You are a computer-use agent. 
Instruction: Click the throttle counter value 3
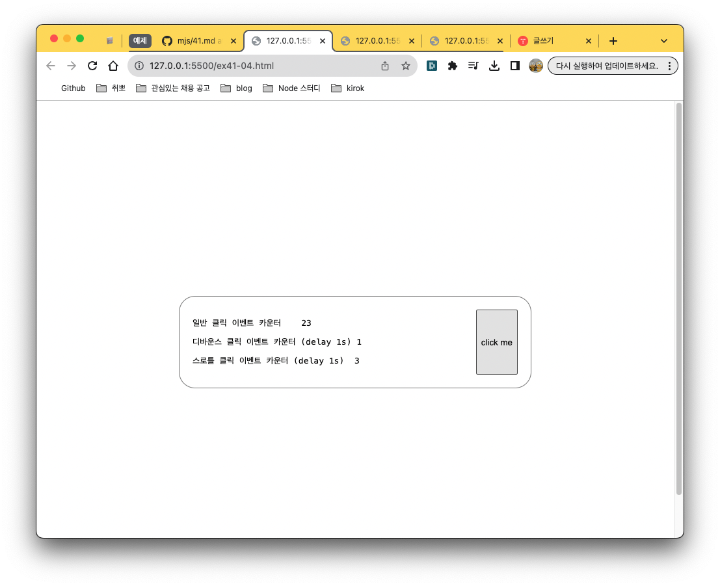pos(357,361)
